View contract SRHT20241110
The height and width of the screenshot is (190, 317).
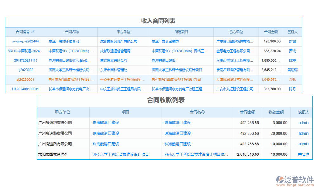pyautogui.click(x=25, y=60)
